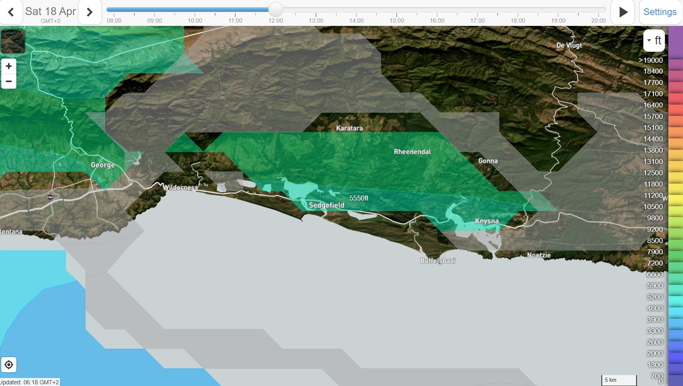Click the Sat 18 Apr date label
The width and height of the screenshot is (683, 386).
(51, 11)
